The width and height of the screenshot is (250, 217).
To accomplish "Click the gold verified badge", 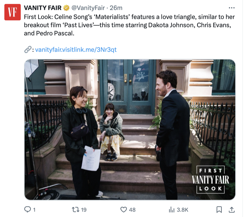I will [x=66, y=8].
